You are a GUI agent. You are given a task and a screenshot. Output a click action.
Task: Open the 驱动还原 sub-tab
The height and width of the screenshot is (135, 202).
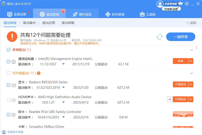click(x=49, y=23)
